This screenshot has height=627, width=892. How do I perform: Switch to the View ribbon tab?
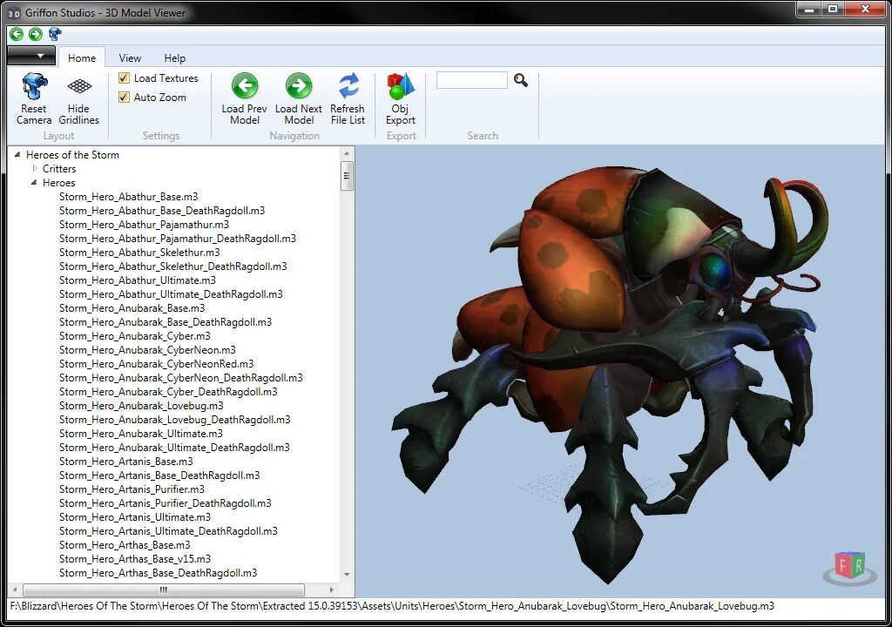(x=130, y=58)
